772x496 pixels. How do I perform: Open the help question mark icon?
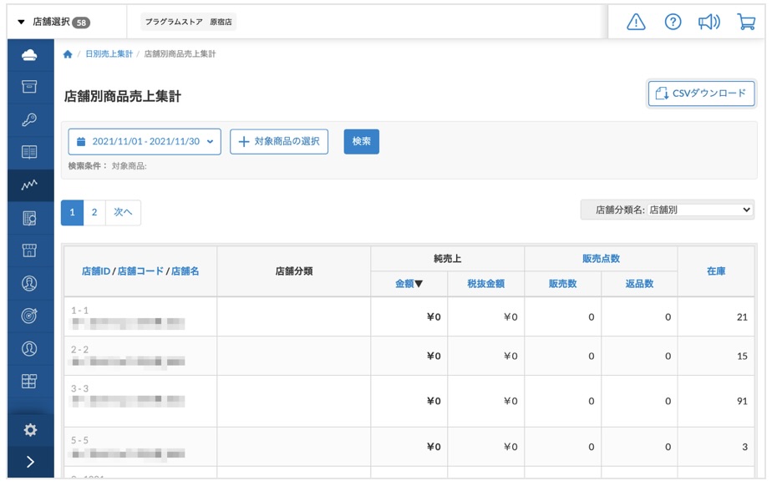[x=673, y=23]
